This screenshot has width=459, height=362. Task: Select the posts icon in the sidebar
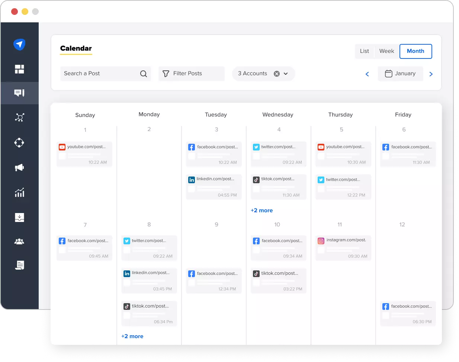coord(19,93)
